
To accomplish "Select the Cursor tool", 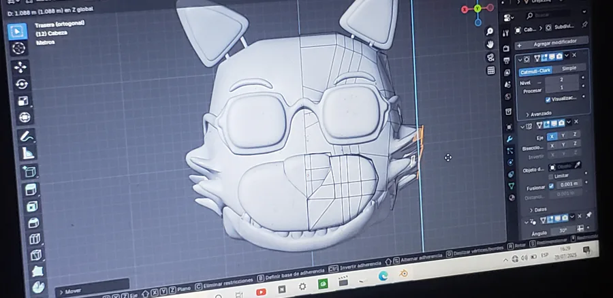I will (19, 48).
